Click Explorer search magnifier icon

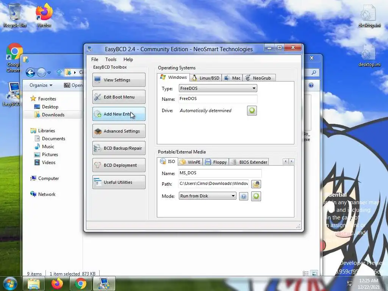point(314,72)
